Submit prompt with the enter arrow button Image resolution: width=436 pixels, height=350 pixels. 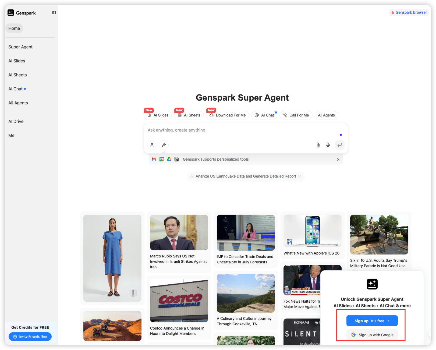click(x=340, y=145)
